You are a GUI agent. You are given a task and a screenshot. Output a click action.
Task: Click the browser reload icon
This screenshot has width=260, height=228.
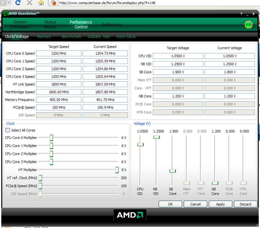point(18,3)
